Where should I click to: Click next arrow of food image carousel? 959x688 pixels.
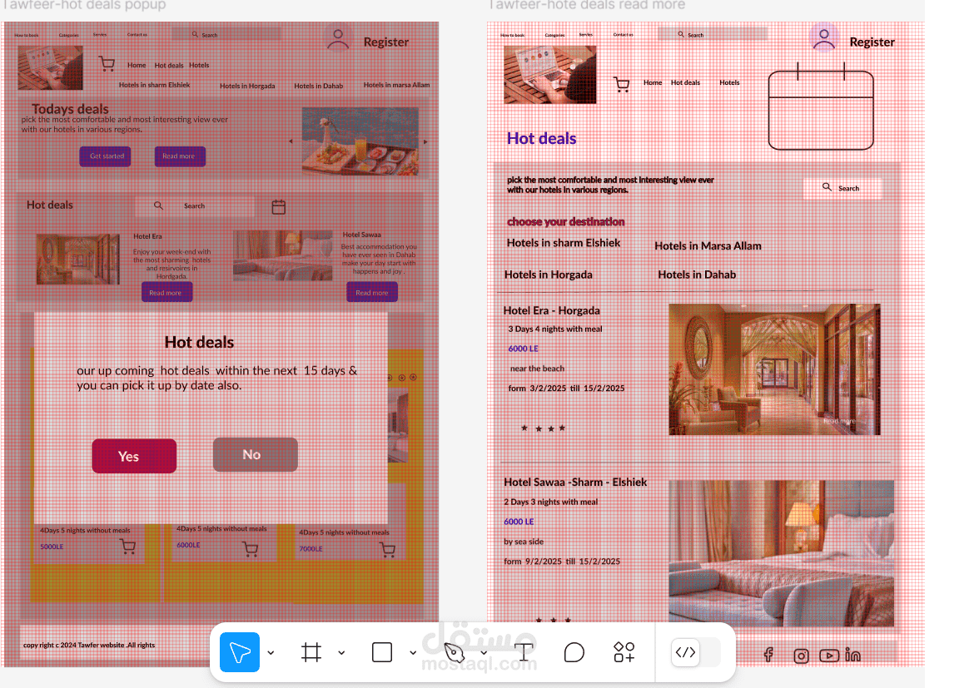coord(425,141)
